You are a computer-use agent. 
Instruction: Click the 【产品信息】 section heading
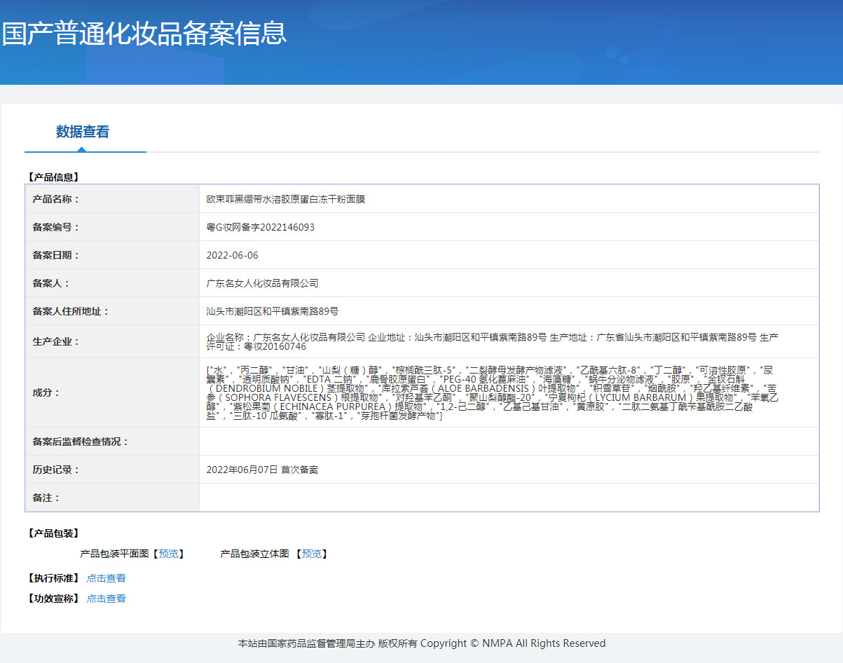coord(53,177)
